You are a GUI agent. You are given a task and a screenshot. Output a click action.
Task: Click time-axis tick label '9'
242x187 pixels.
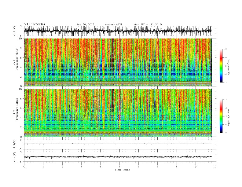pyautogui.click(x=196, y=167)
